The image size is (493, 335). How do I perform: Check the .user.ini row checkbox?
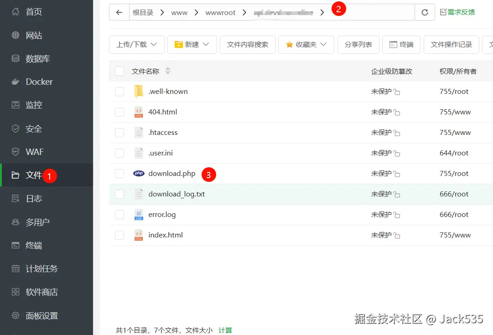click(119, 153)
